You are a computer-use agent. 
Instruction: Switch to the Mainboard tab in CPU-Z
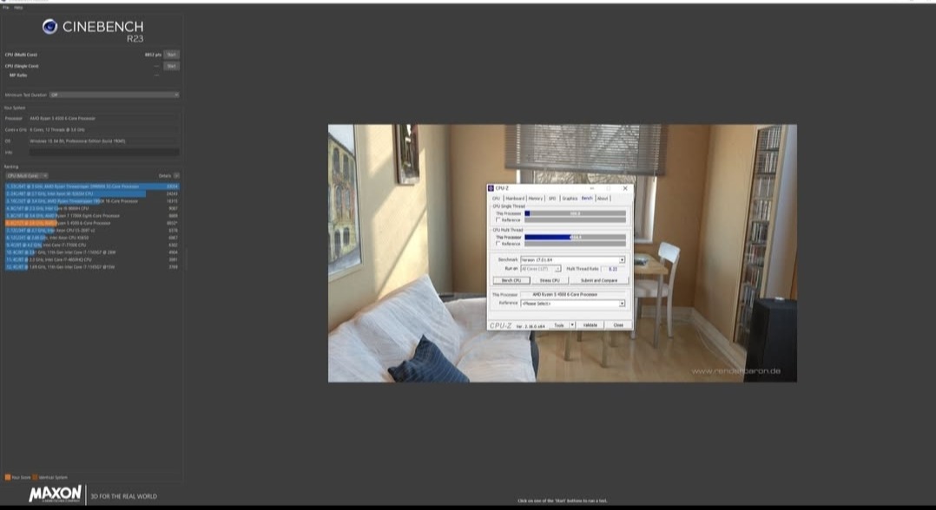pyautogui.click(x=515, y=198)
